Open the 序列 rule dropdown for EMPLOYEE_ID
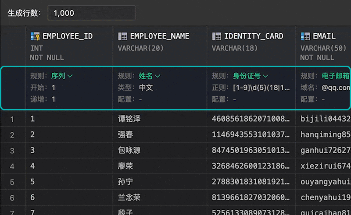This screenshot has width=351, height=215. click(62, 76)
